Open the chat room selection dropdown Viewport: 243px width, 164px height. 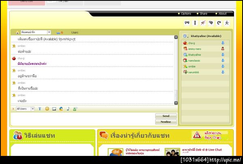pyautogui.click(x=49, y=32)
